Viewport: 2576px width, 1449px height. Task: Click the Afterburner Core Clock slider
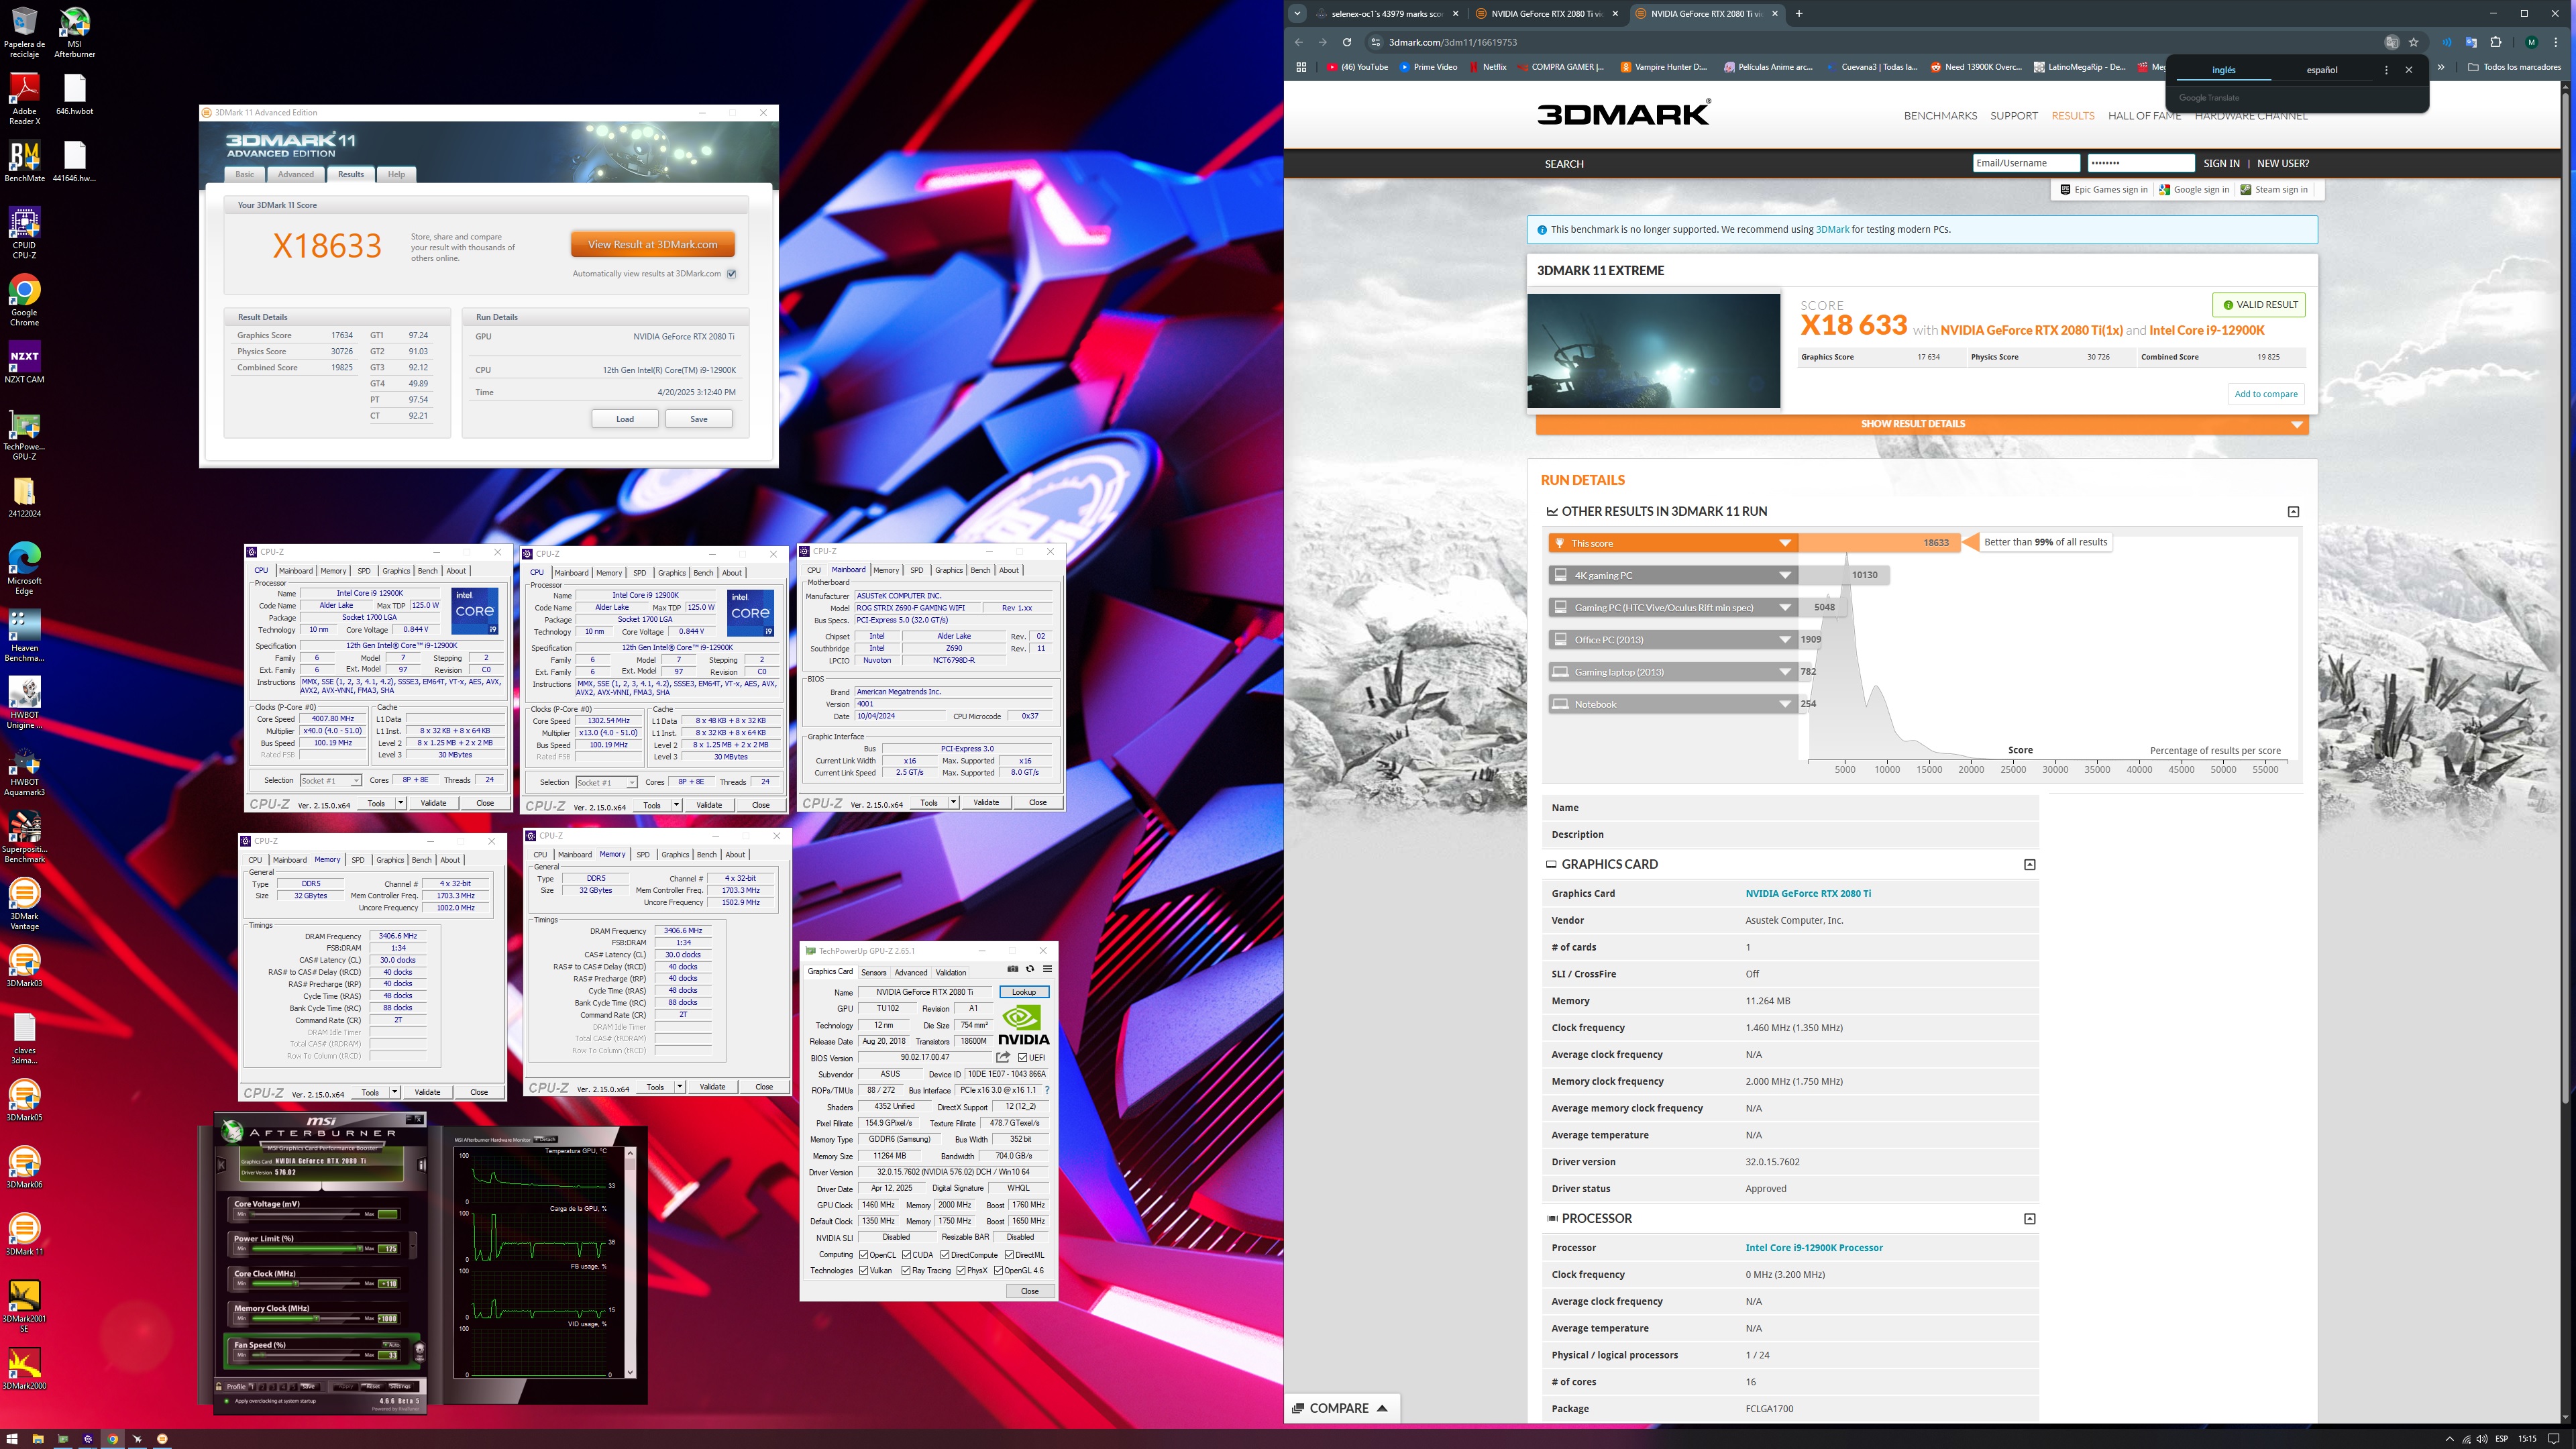306,1284
